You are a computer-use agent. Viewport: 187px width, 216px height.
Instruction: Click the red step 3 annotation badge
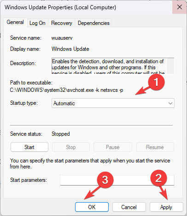click(105, 180)
